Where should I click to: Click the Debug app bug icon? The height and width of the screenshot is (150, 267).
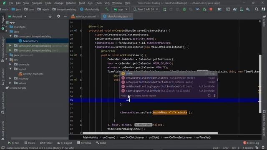(x=184, y=9)
